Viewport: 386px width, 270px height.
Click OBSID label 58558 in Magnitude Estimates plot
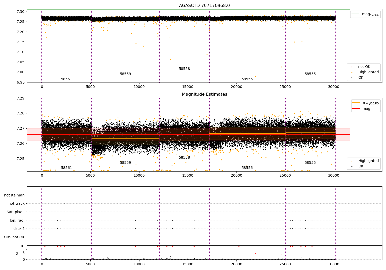pos(185,158)
